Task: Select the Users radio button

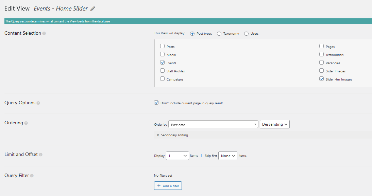Action: tap(247, 34)
